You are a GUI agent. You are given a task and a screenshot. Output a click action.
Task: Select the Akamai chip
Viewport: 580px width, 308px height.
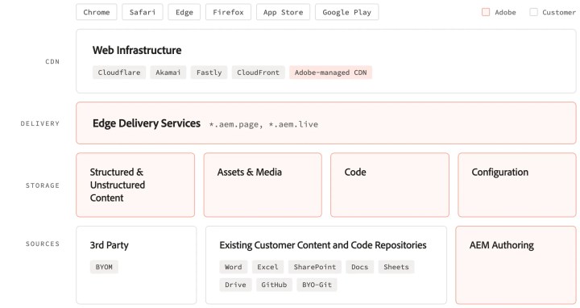(168, 73)
